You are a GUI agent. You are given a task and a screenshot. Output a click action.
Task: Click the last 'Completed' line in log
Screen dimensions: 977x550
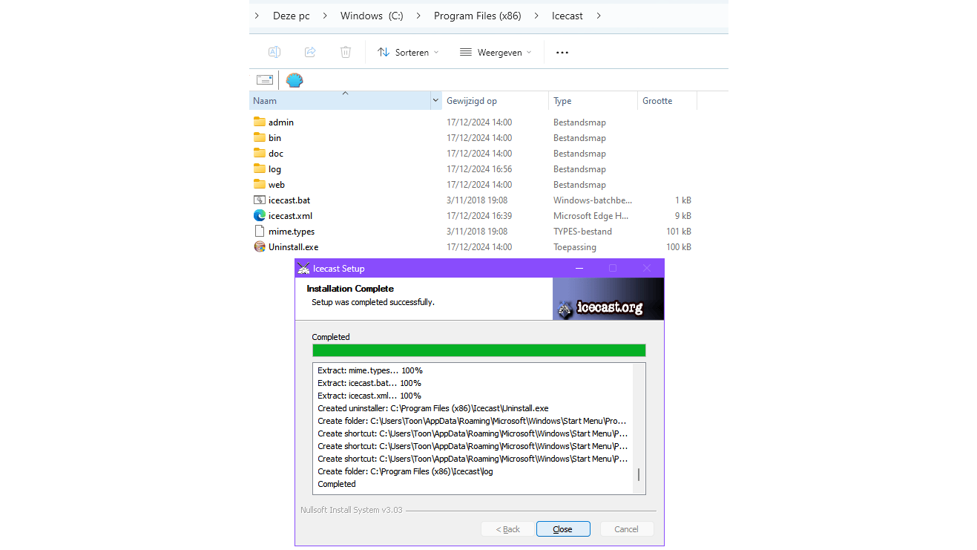tap(337, 484)
